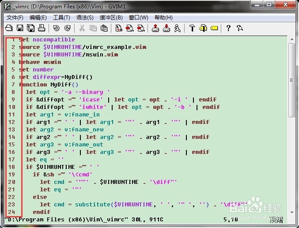This screenshot has width=299, height=228.
Task: Click the Find Previous icon
Action: (x=141, y=28)
